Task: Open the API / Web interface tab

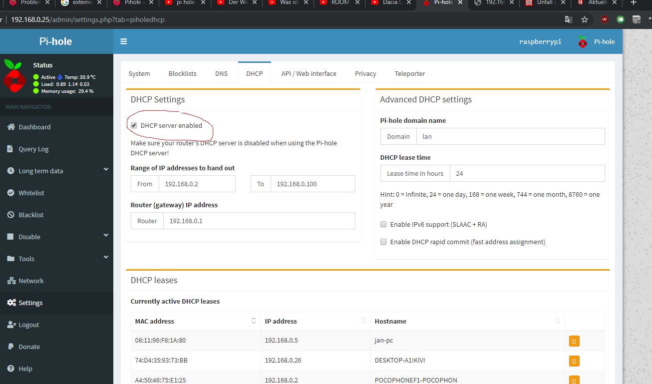Action: click(x=309, y=73)
